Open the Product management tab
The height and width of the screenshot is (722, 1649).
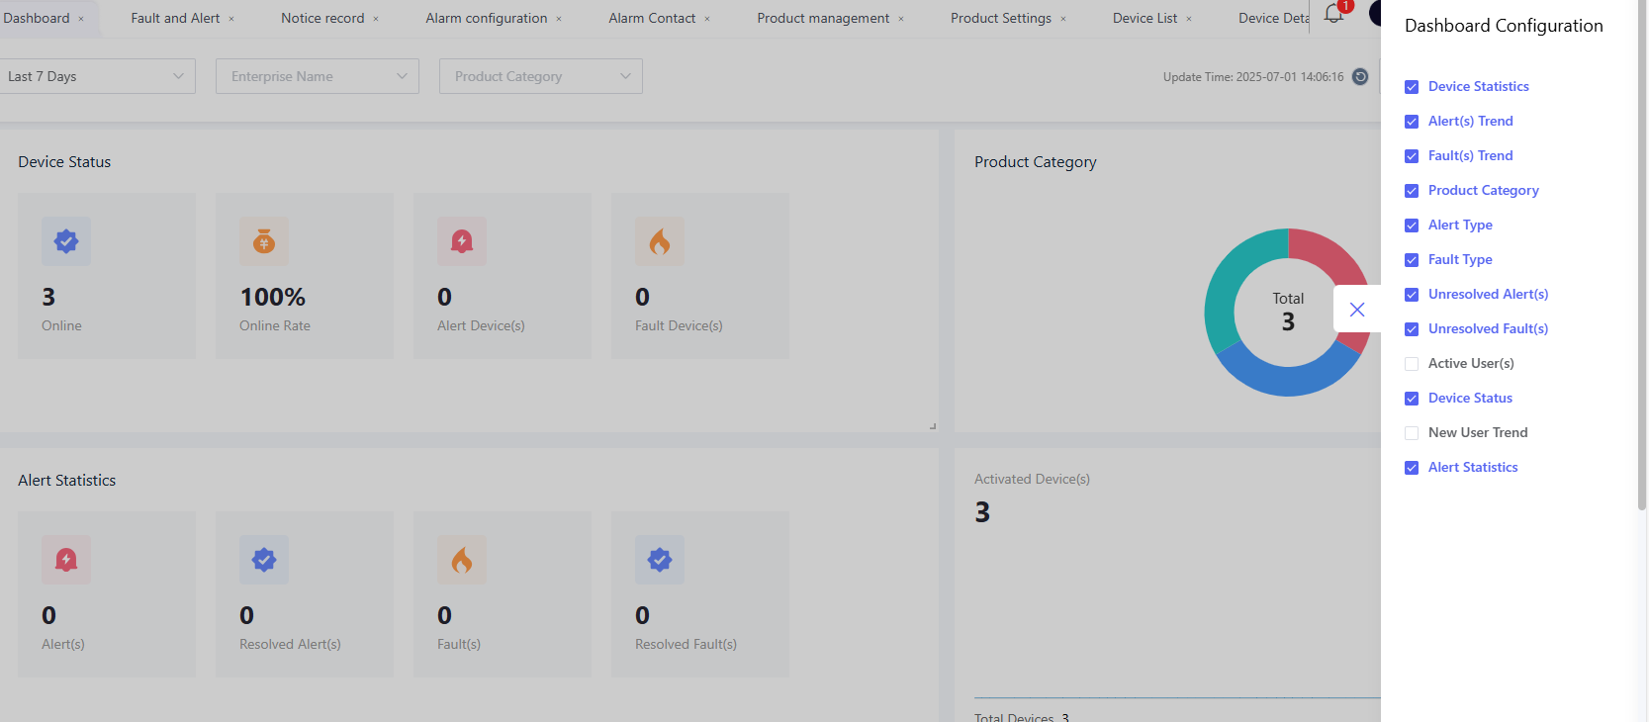pos(823,18)
